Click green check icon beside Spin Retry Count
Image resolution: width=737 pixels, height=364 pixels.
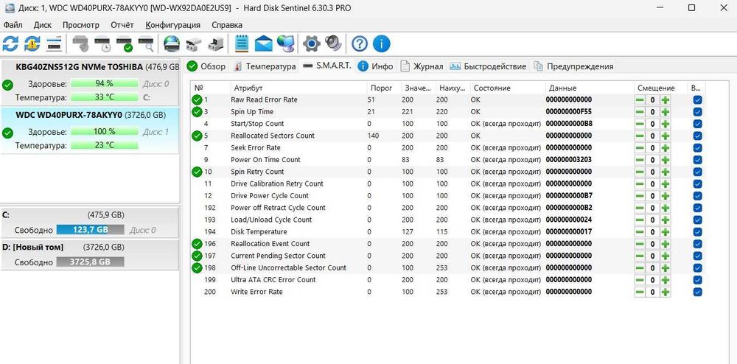[197, 172]
